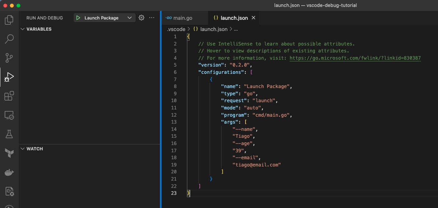This screenshot has height=208, width=438.
Task: Select the Run and Debug icon
Action: point(9,77)
